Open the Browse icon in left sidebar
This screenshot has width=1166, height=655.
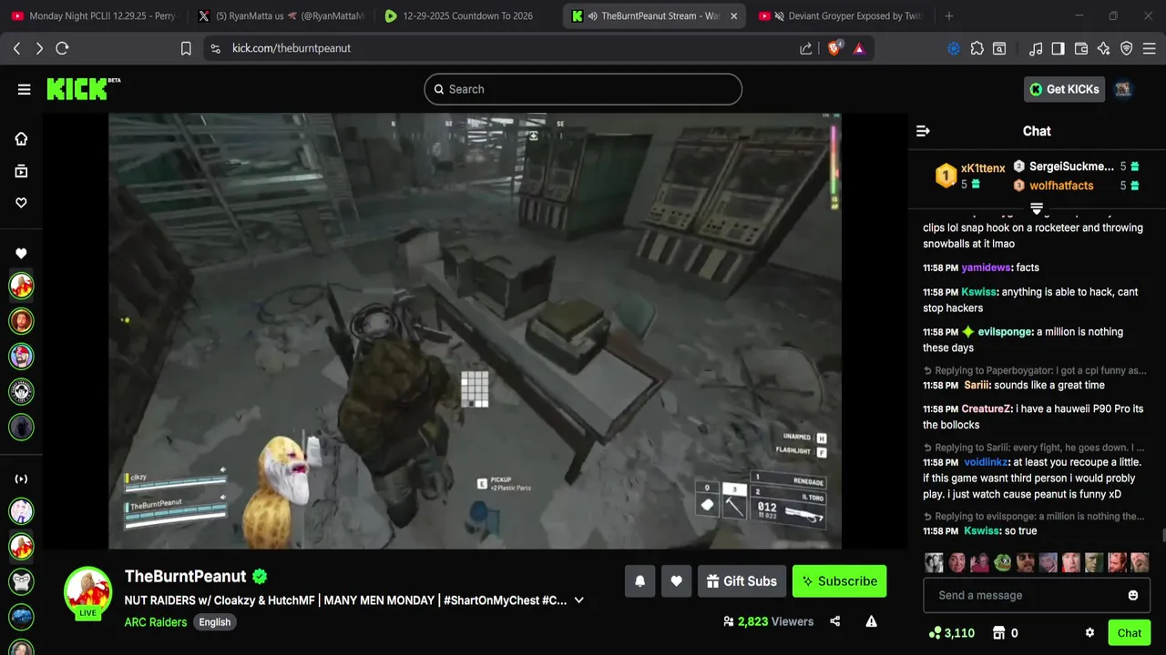pos(21,171)
